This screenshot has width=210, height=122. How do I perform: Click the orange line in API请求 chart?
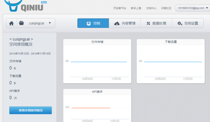[x=91, y=108]
